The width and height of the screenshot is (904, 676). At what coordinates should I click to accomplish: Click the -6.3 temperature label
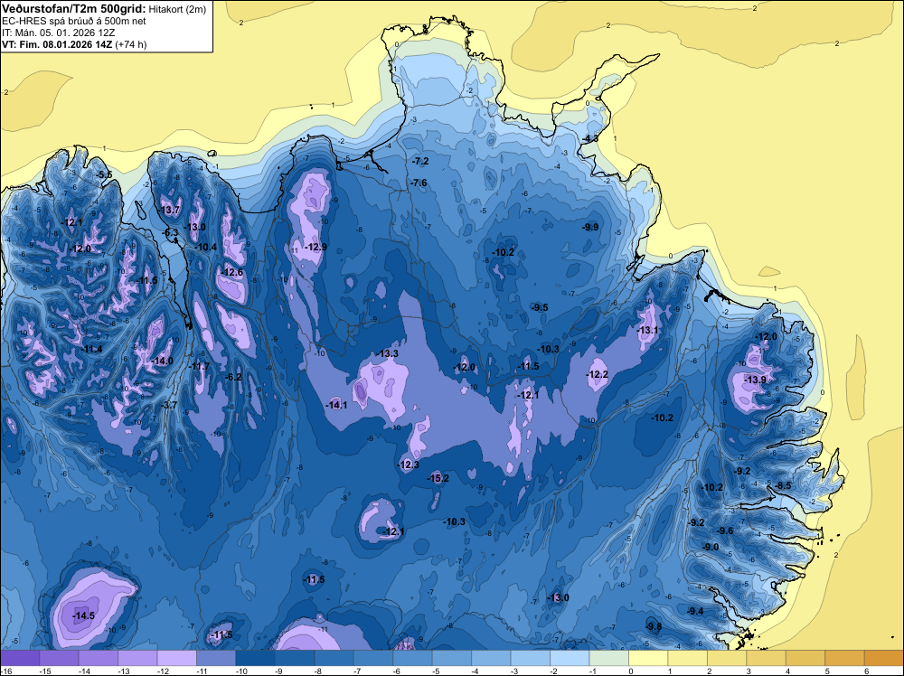tap(171, 232)
